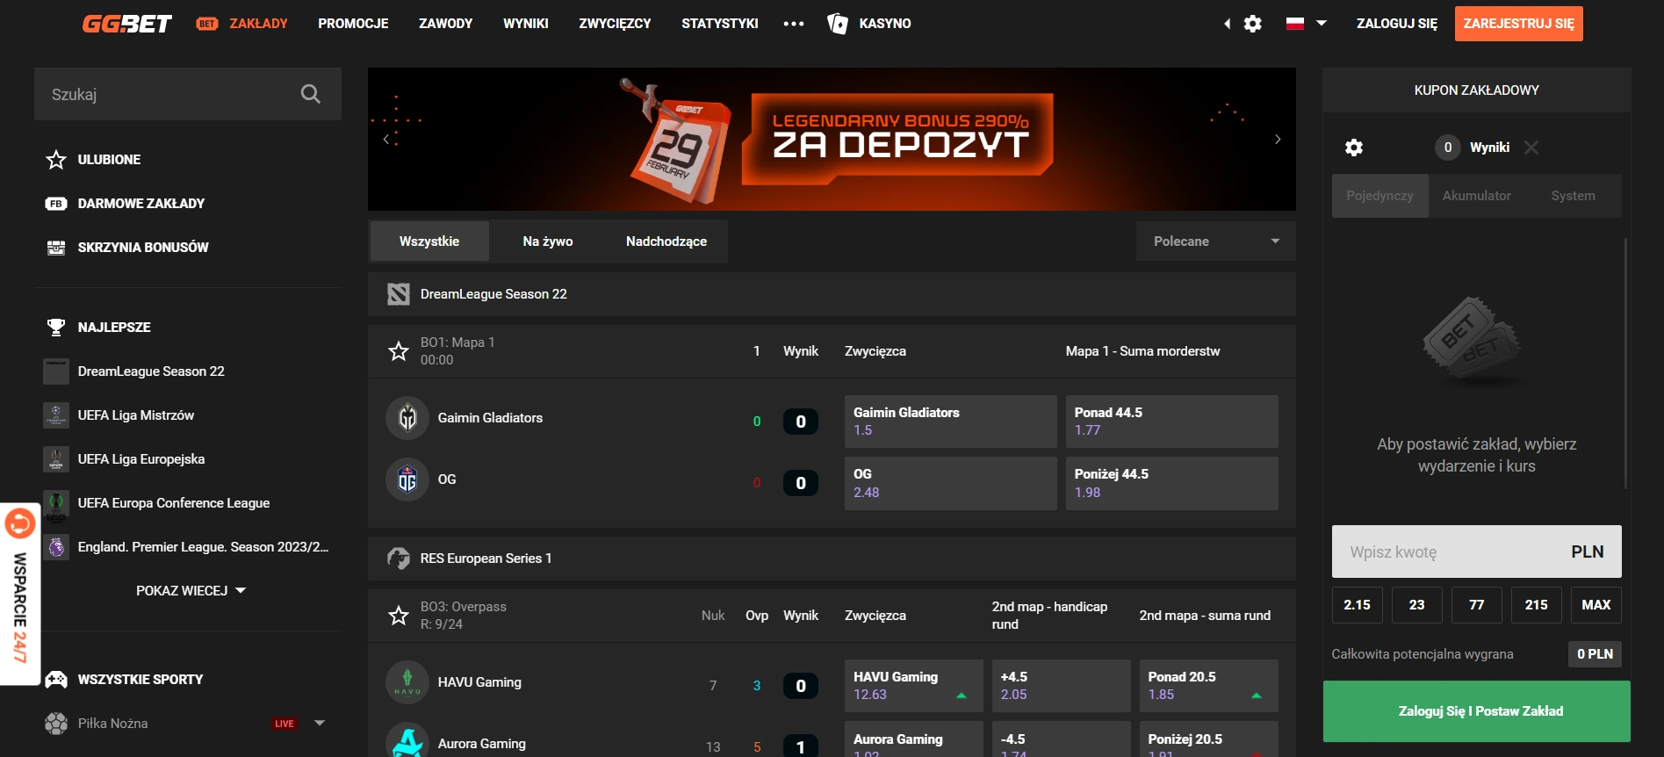This screenshot has width=1664, height=757.
Task: Click UEFA Liga Mistrzów league icon
Action: (x=56, y=415)
